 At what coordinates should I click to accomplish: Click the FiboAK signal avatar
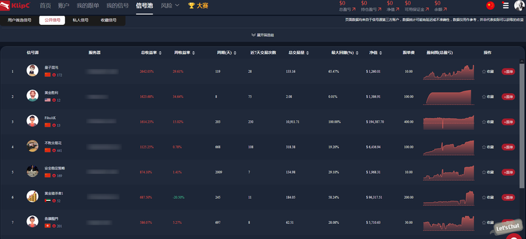click(32, 121)
